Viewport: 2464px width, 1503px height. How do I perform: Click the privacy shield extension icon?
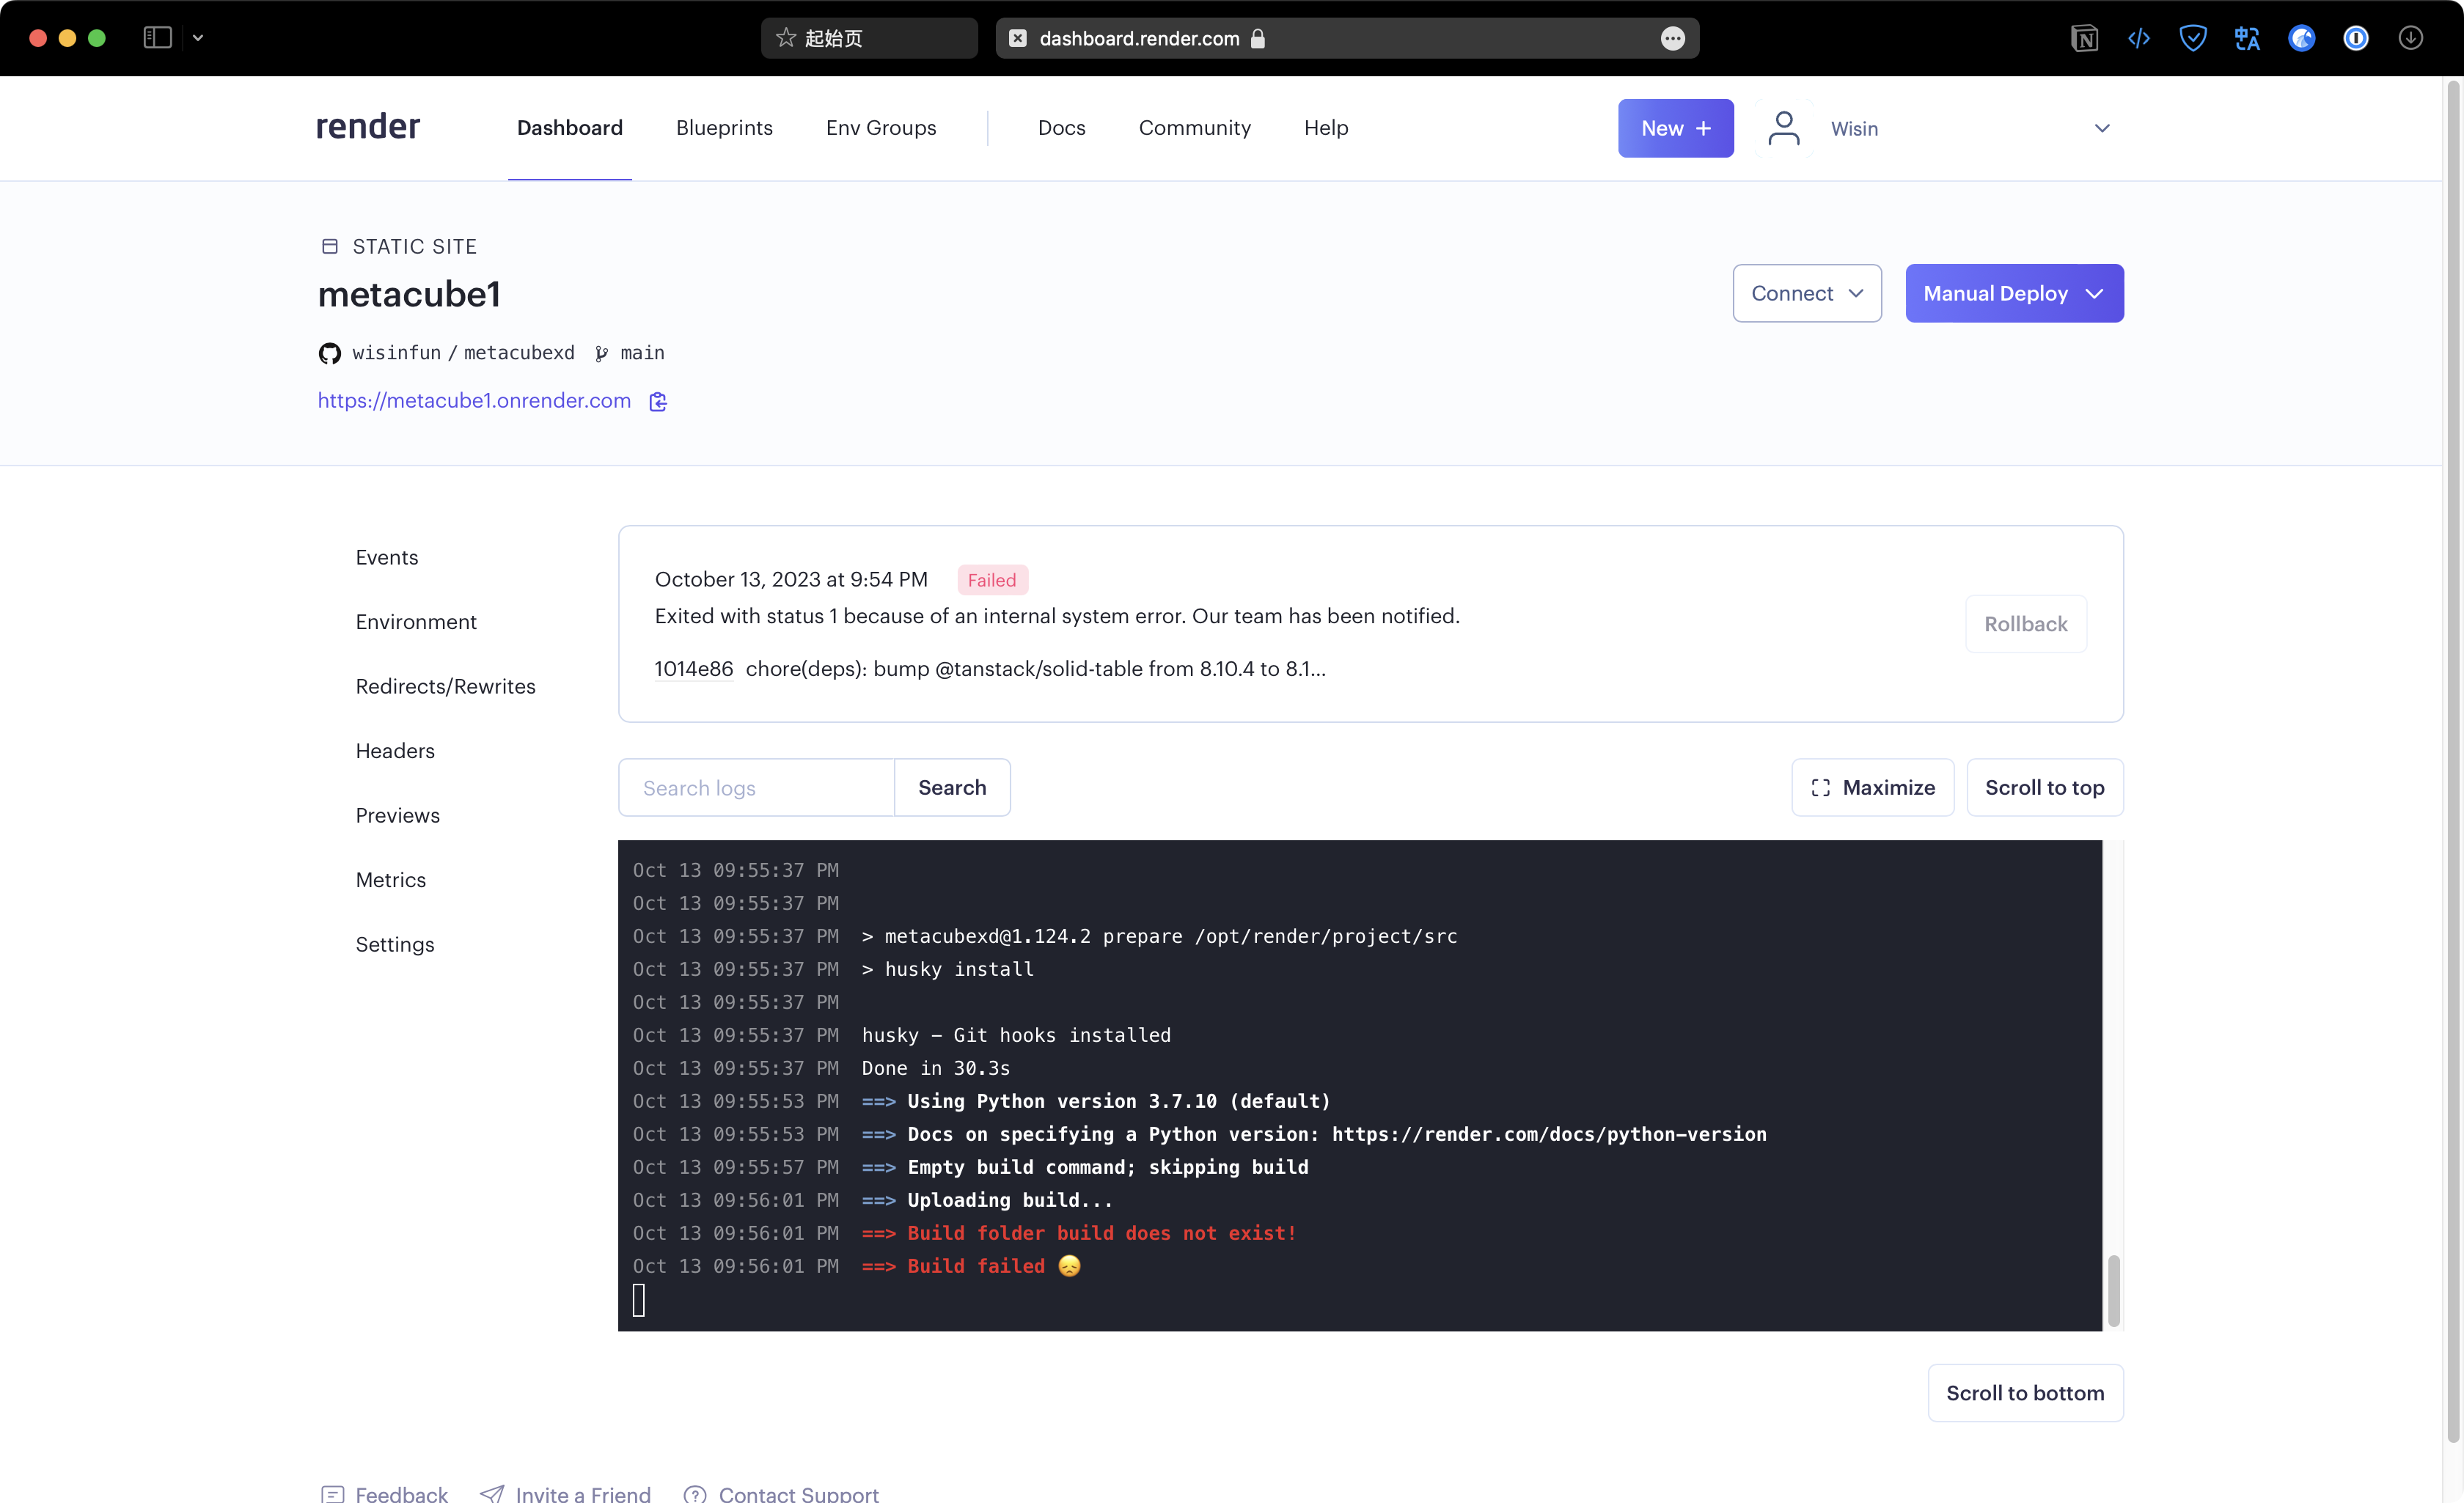2193,38
